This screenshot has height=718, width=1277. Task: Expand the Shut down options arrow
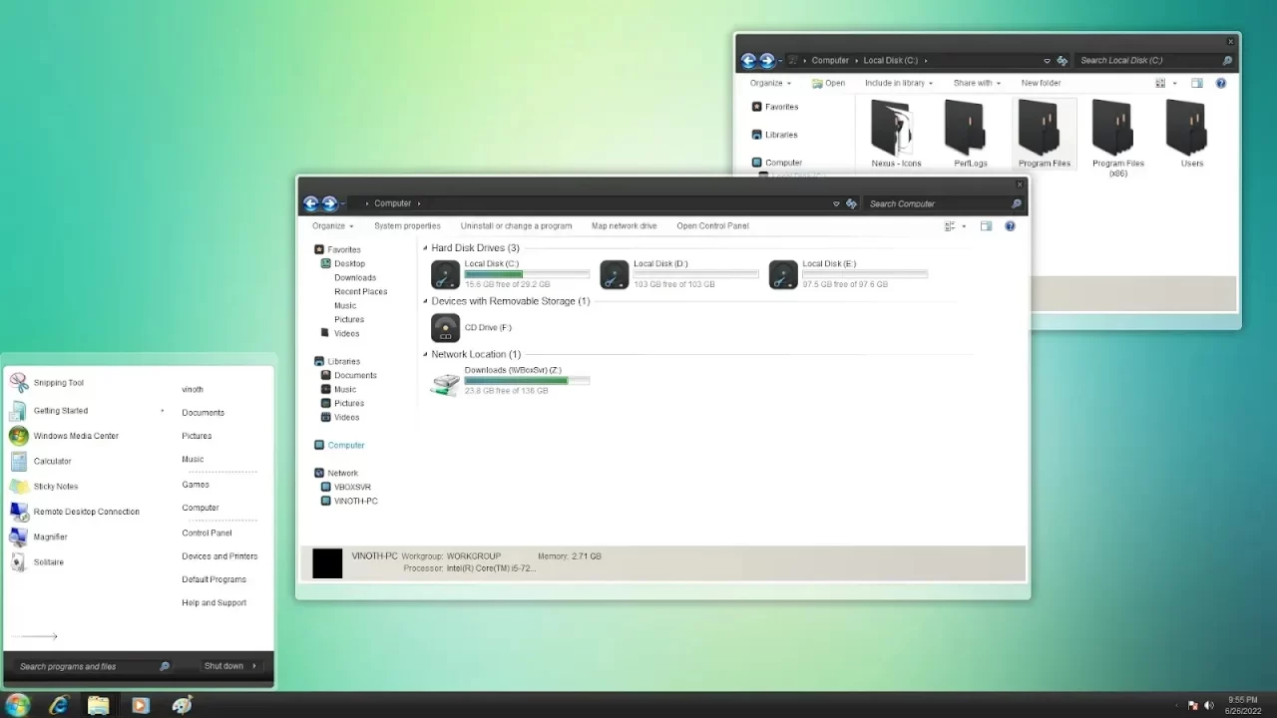coord(254,666)
